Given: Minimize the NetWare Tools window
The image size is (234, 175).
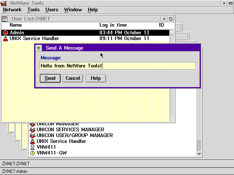Looking at the screenshot, I should pos(224,3).
